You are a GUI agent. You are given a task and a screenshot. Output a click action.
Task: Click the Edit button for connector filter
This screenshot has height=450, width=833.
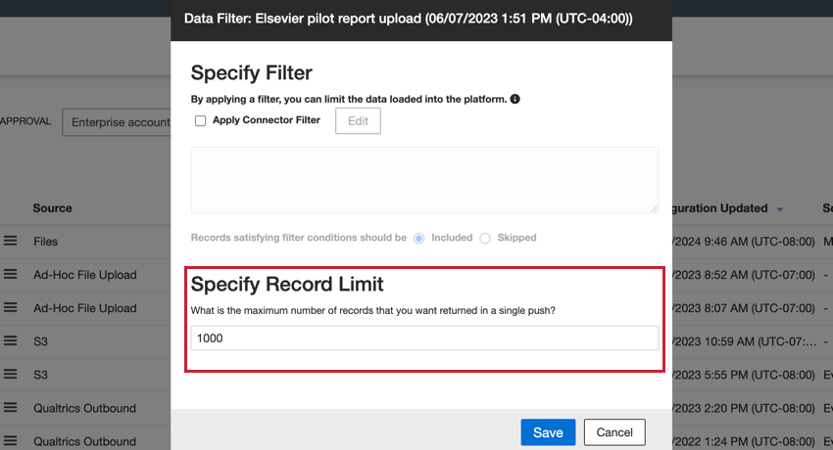[x=358, y=120]
